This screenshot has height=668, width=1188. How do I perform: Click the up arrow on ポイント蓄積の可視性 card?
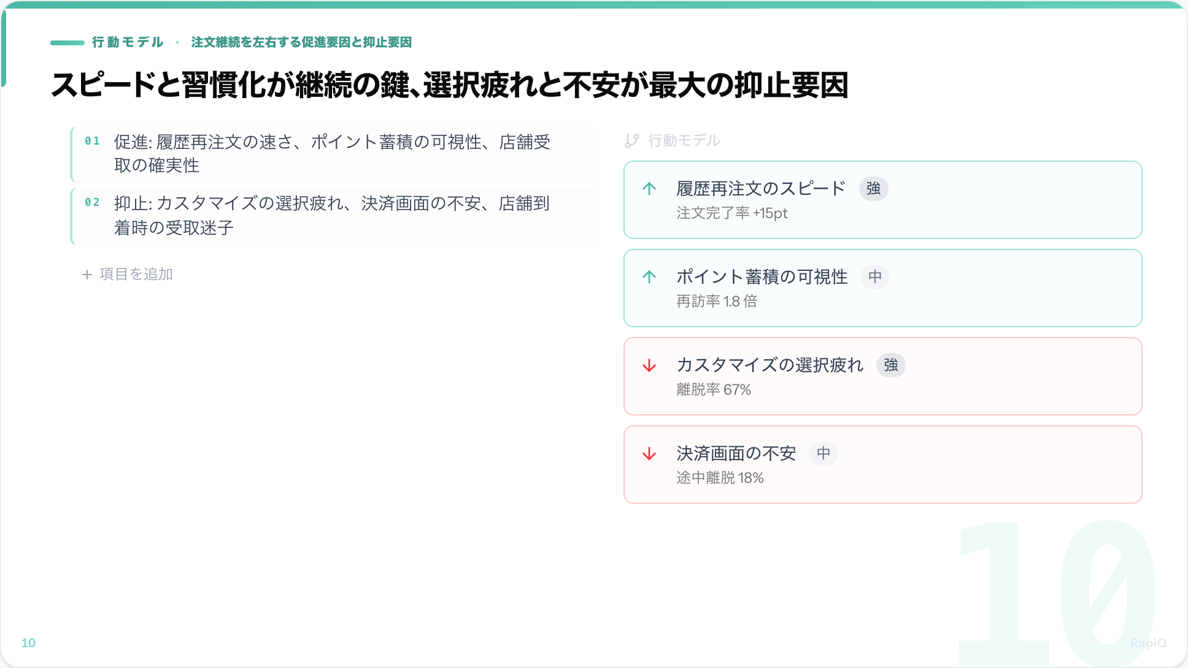(x=649, y=277)
